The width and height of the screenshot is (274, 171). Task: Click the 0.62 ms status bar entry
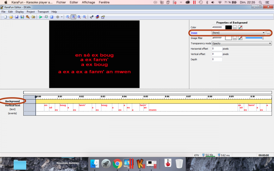[224, 155]
